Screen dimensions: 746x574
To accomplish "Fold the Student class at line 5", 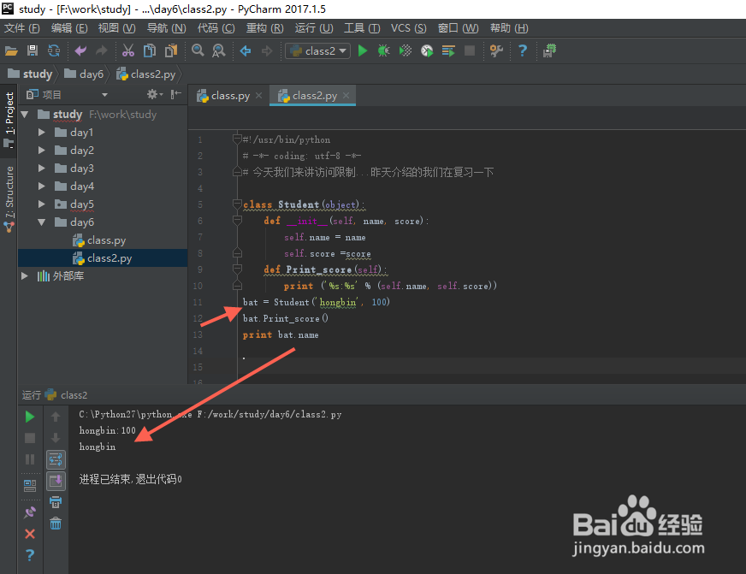I will [237, 204].
